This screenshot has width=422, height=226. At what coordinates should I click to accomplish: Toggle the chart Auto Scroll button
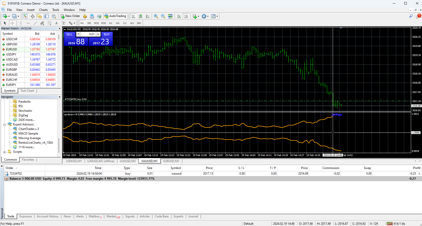tap(179, 16)
